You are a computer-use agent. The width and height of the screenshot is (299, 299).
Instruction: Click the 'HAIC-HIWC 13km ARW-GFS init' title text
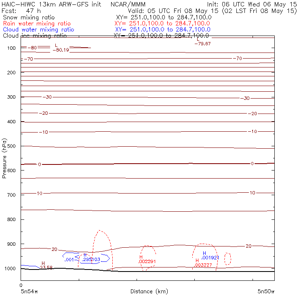coord(51,4)
